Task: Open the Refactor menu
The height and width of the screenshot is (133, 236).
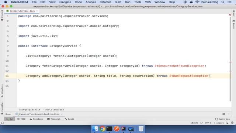Action: pyautogui.click(x=105, y=2)
